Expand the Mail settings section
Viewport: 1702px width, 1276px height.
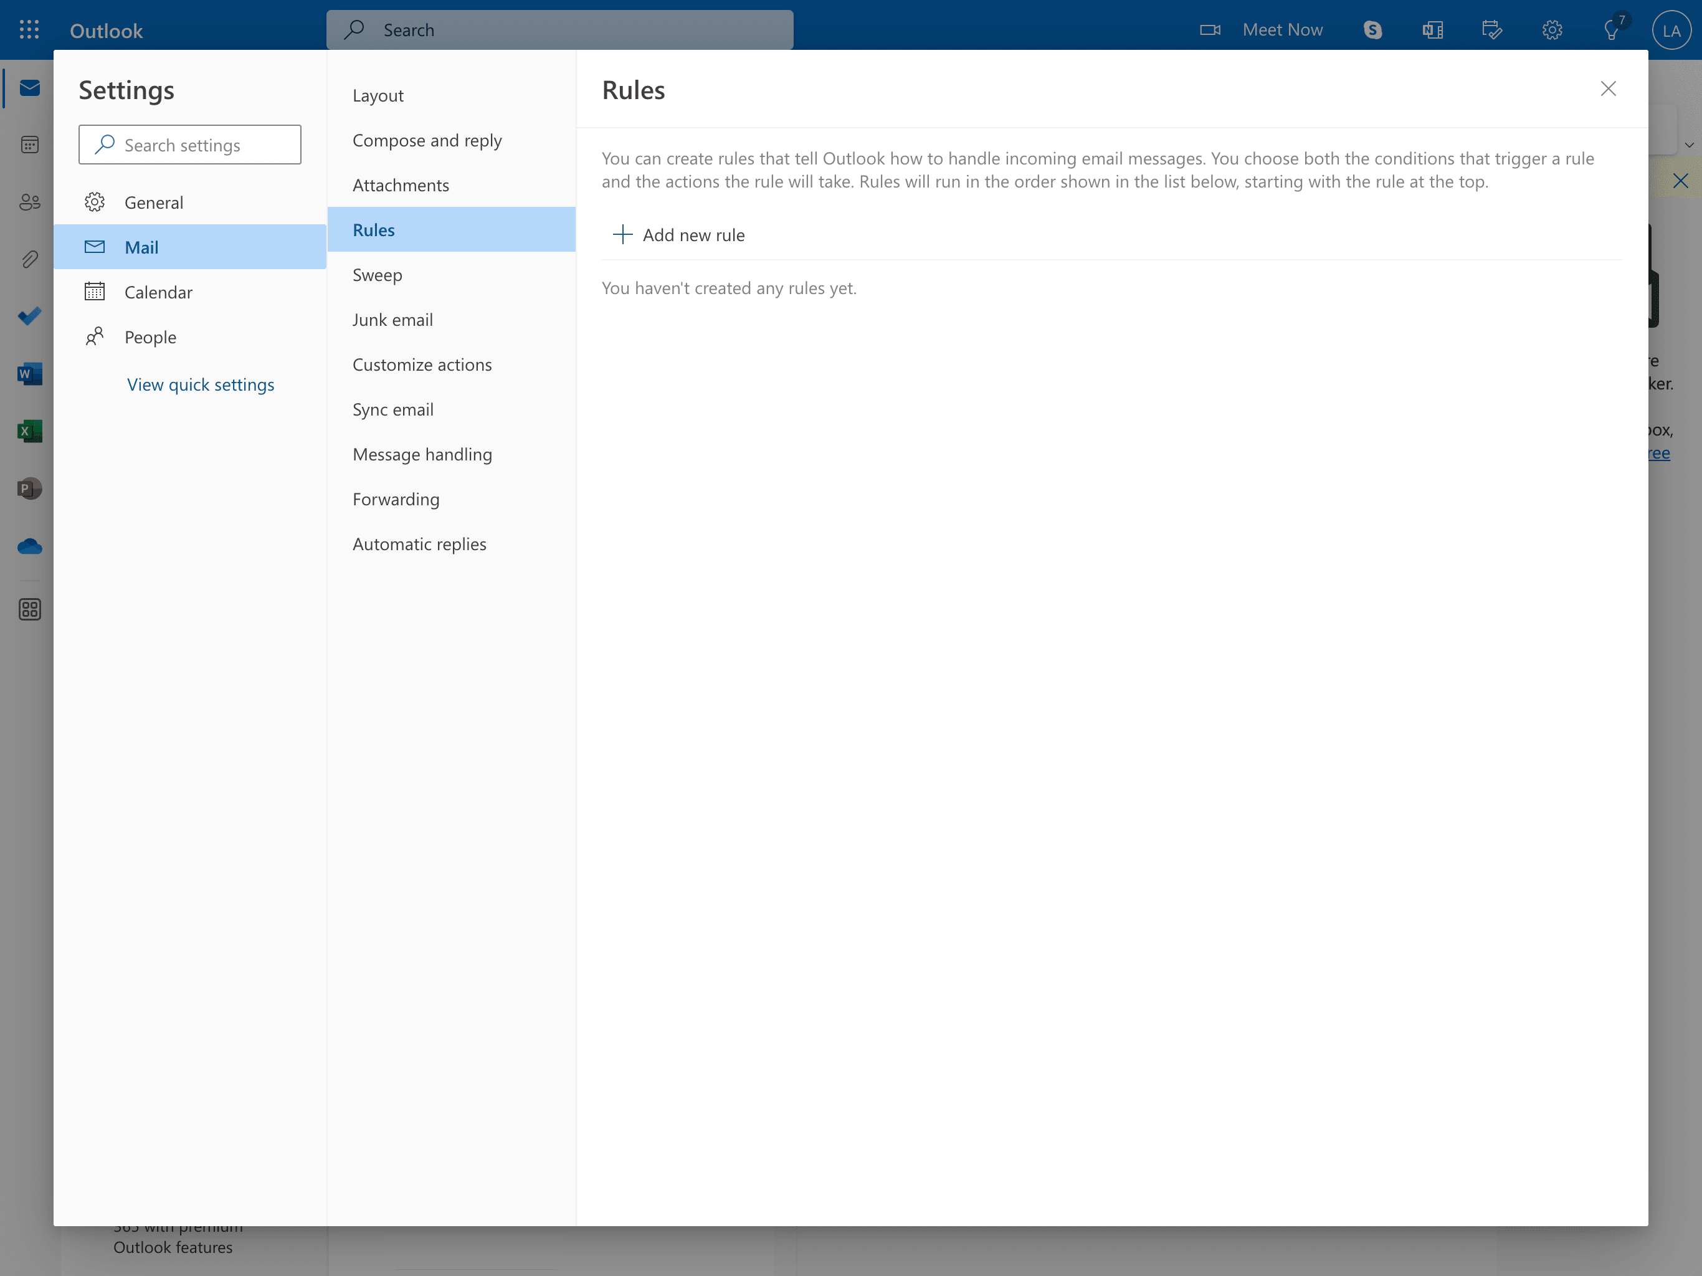click(142, 245)
